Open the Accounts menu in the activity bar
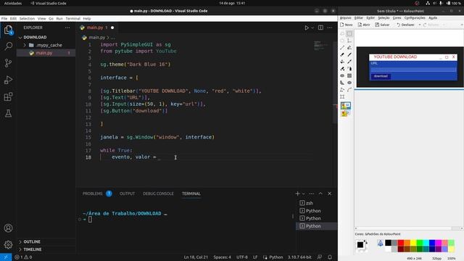464x261 pixels. (8, 228)
